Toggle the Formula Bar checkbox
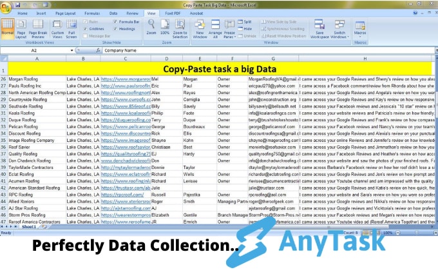The width and height of the screenshot is (438, 274). [x=115, y=21]
